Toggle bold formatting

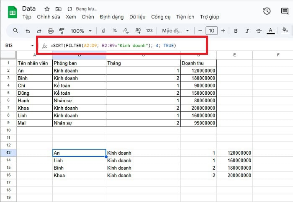[x=236, y=31]
